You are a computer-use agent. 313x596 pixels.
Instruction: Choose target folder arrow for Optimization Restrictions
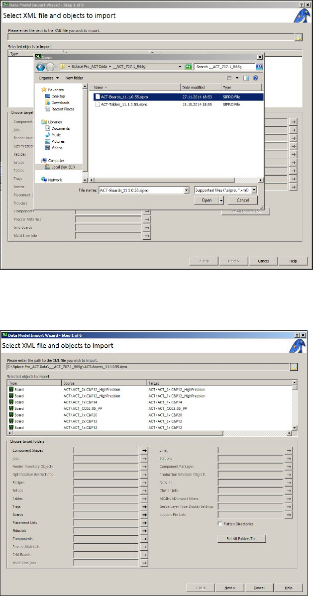[144, 475]
